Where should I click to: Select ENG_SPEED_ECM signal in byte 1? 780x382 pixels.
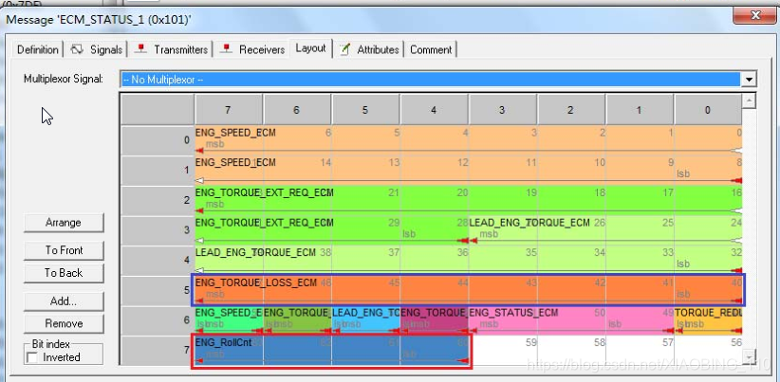(x=469, y=171)
